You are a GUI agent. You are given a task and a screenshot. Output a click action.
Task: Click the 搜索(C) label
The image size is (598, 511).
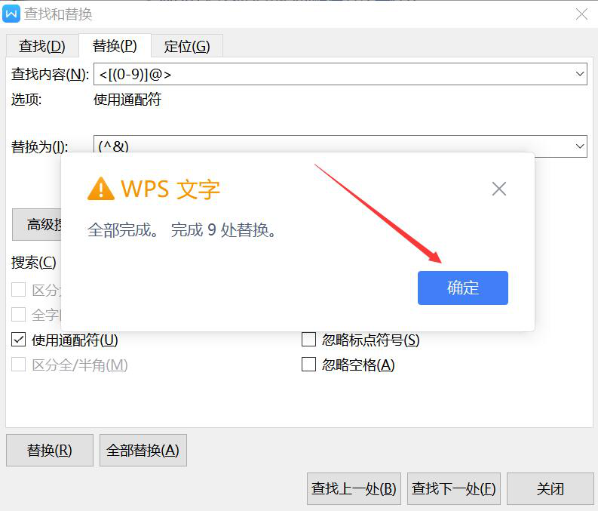(x=34, y=263)
